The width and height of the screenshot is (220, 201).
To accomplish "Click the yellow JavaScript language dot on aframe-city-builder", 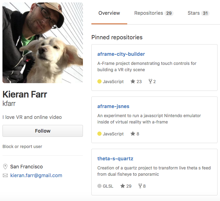I will (x=99, y=81).
